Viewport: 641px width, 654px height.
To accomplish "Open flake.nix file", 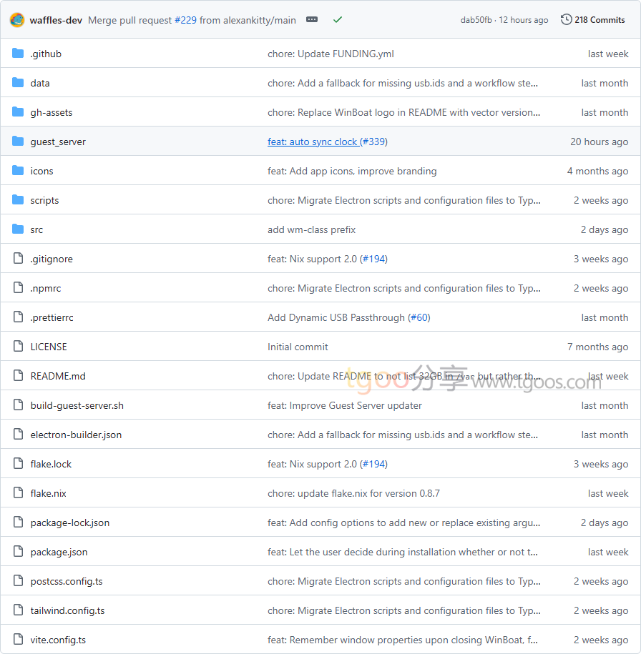I will 48,493.
